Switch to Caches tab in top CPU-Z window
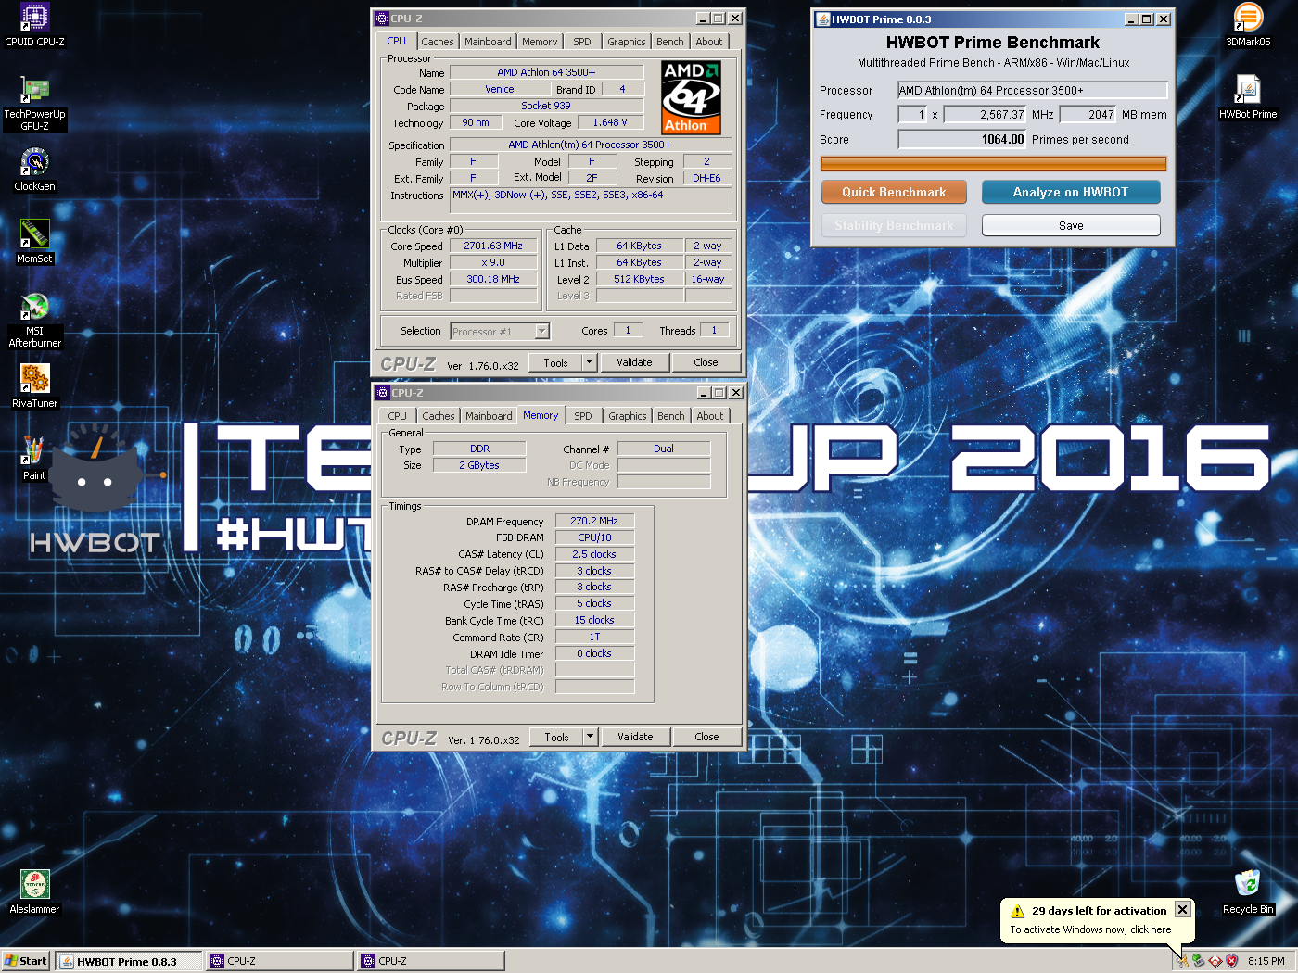This screenshot has width=1298, height=973. point(438,42)
